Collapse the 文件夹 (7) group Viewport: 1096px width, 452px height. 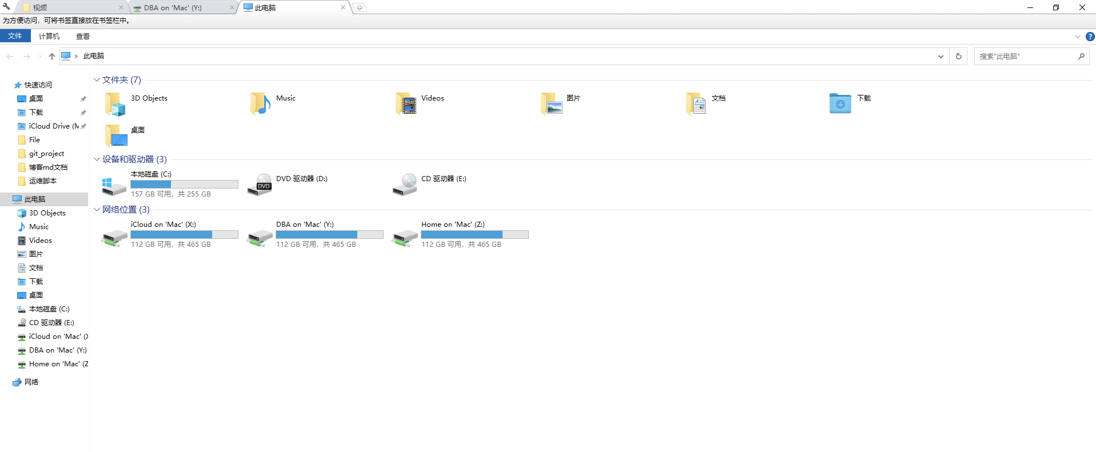(97, 80)
